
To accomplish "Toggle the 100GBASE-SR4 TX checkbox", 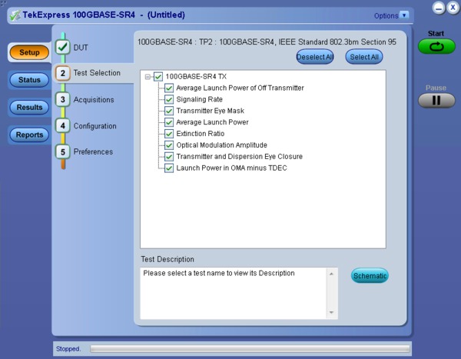I will [x=158, y=77].
